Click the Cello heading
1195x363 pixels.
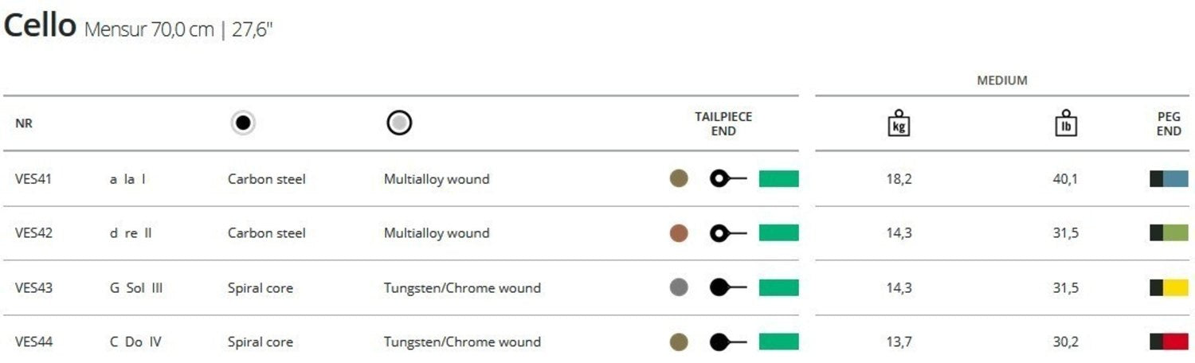coord(38,26)
